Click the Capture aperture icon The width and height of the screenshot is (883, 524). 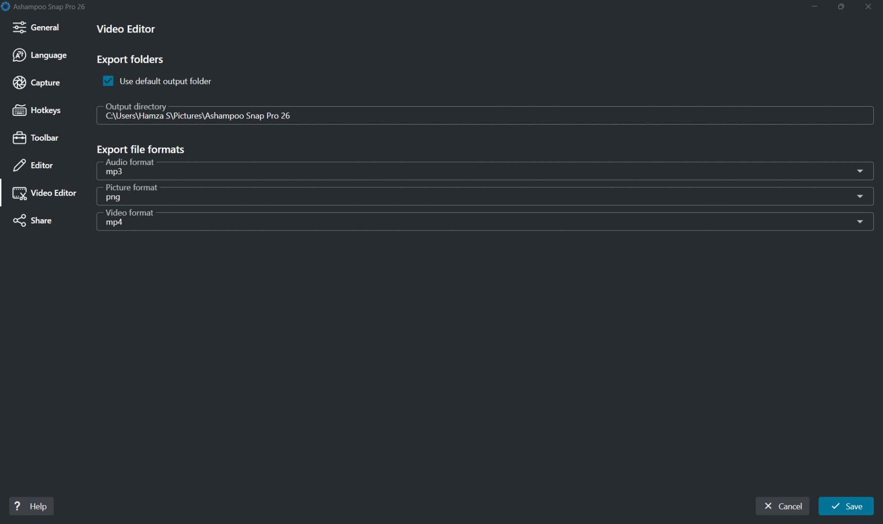[19, 83]
